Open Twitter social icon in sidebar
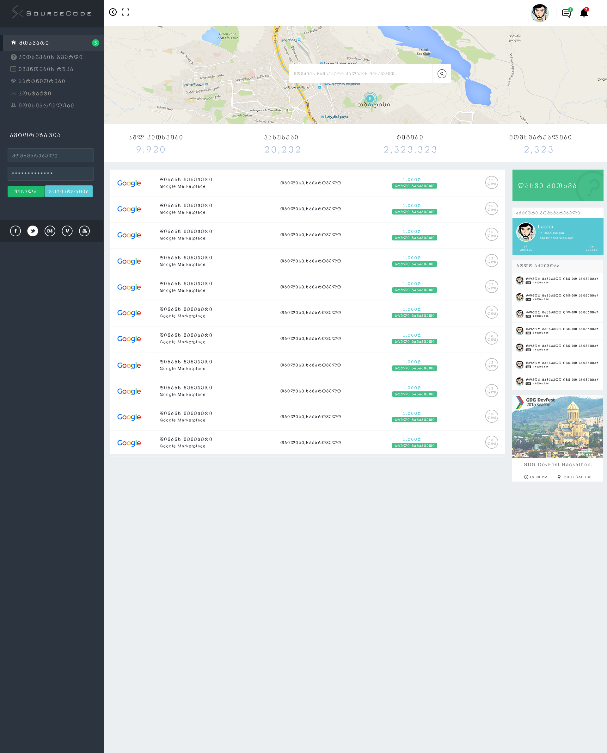607x753 pixels. coord(33,231)
